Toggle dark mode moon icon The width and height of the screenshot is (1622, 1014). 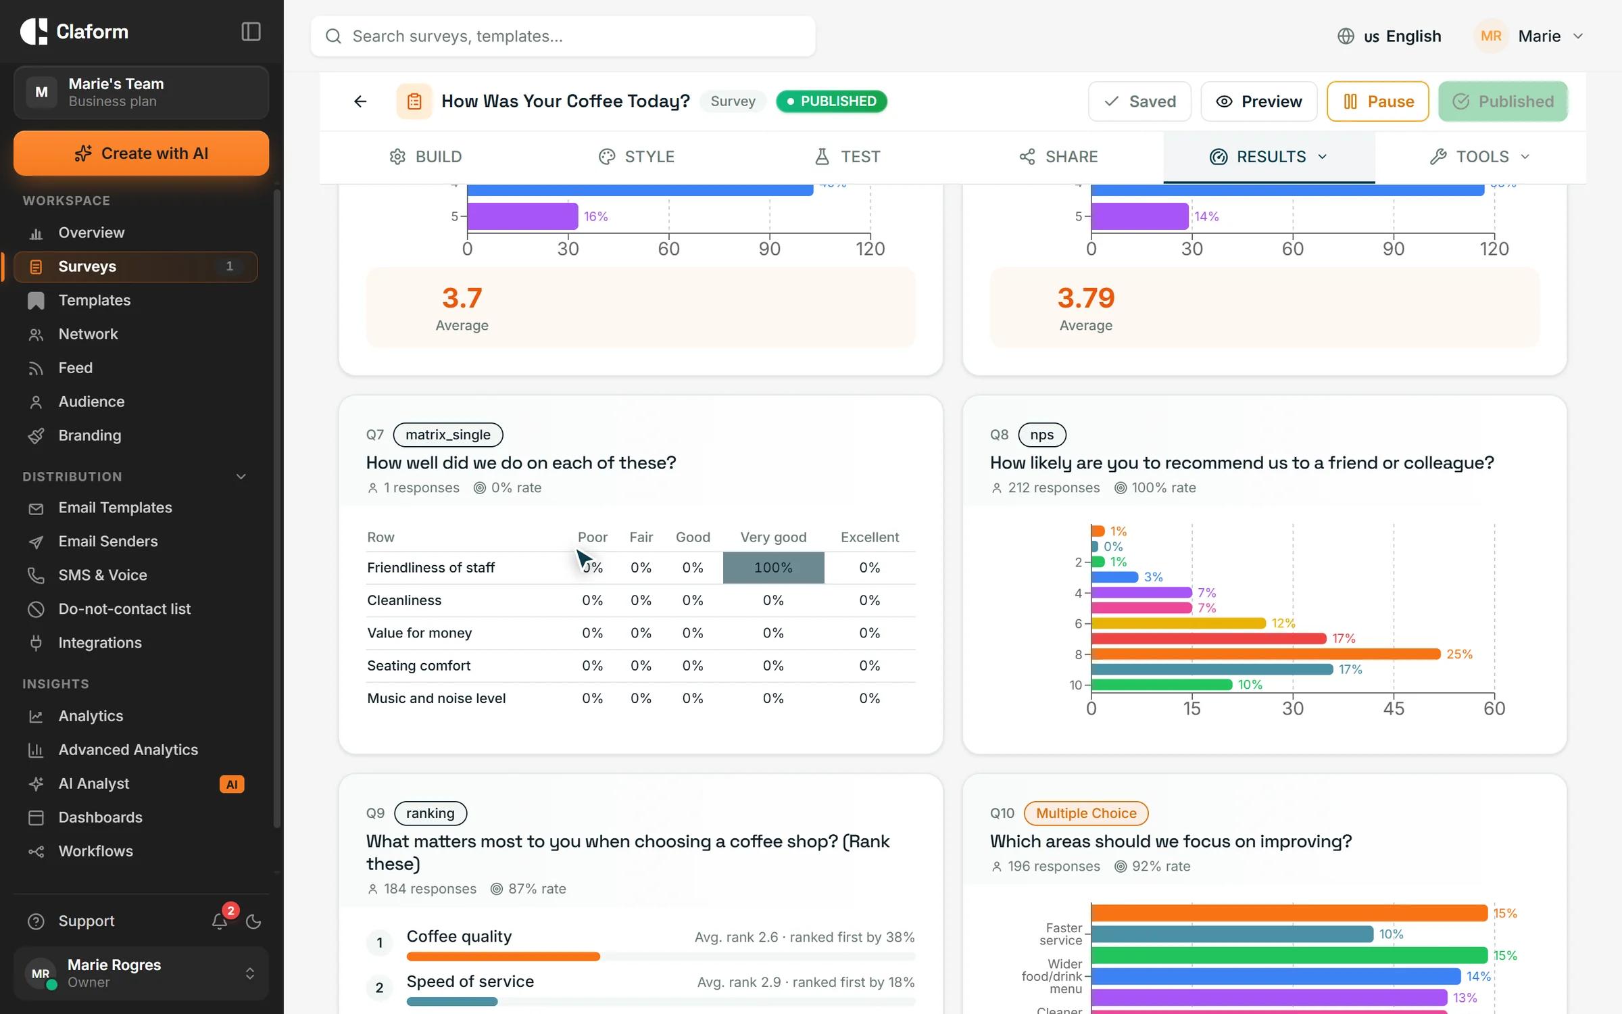point(253,921)
